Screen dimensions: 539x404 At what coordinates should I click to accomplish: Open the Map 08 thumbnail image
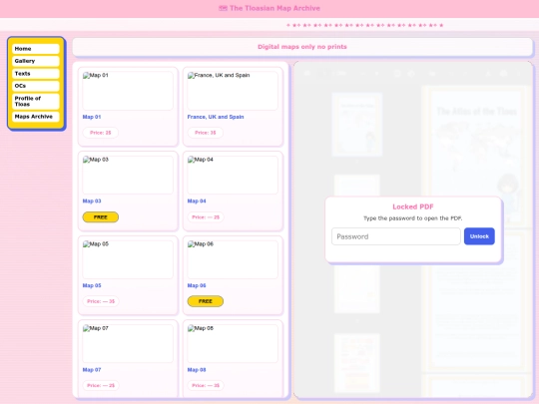[x=233, y=343]
